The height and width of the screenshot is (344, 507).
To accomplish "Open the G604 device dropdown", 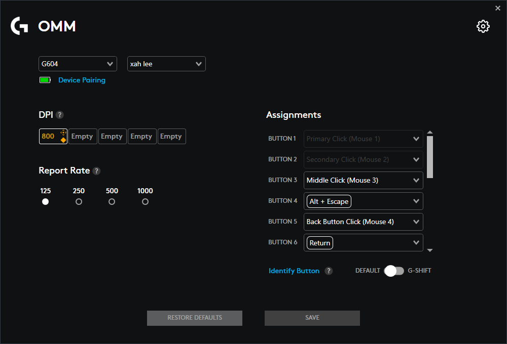I will pos(78,64).
